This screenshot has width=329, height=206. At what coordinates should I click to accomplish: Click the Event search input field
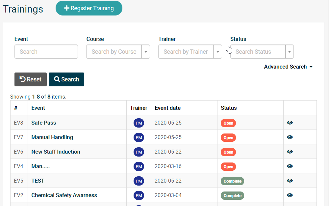click(46, 52)
